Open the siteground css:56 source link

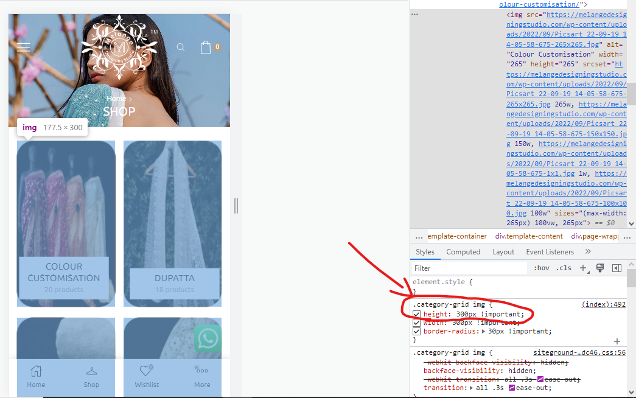pyautogui.click(x=579, y=352)
